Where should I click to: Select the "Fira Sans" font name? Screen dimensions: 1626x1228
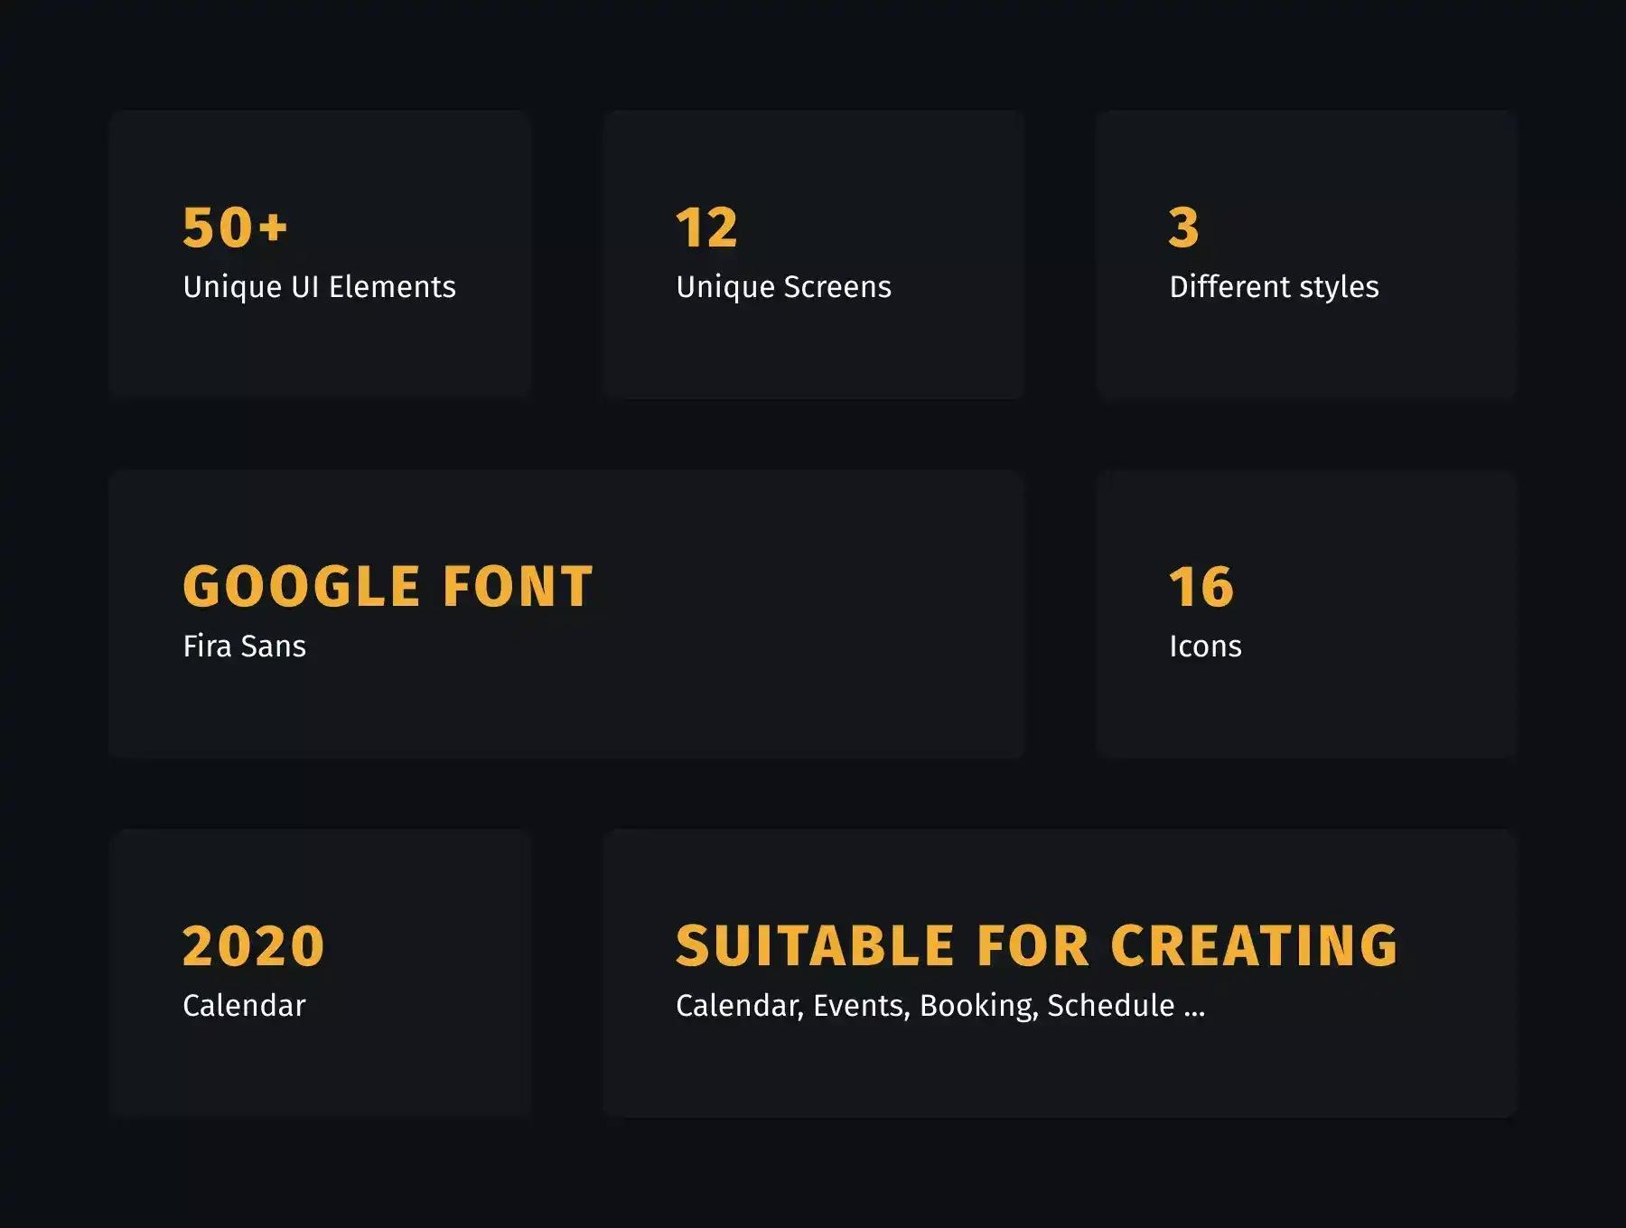coord(244,647)
